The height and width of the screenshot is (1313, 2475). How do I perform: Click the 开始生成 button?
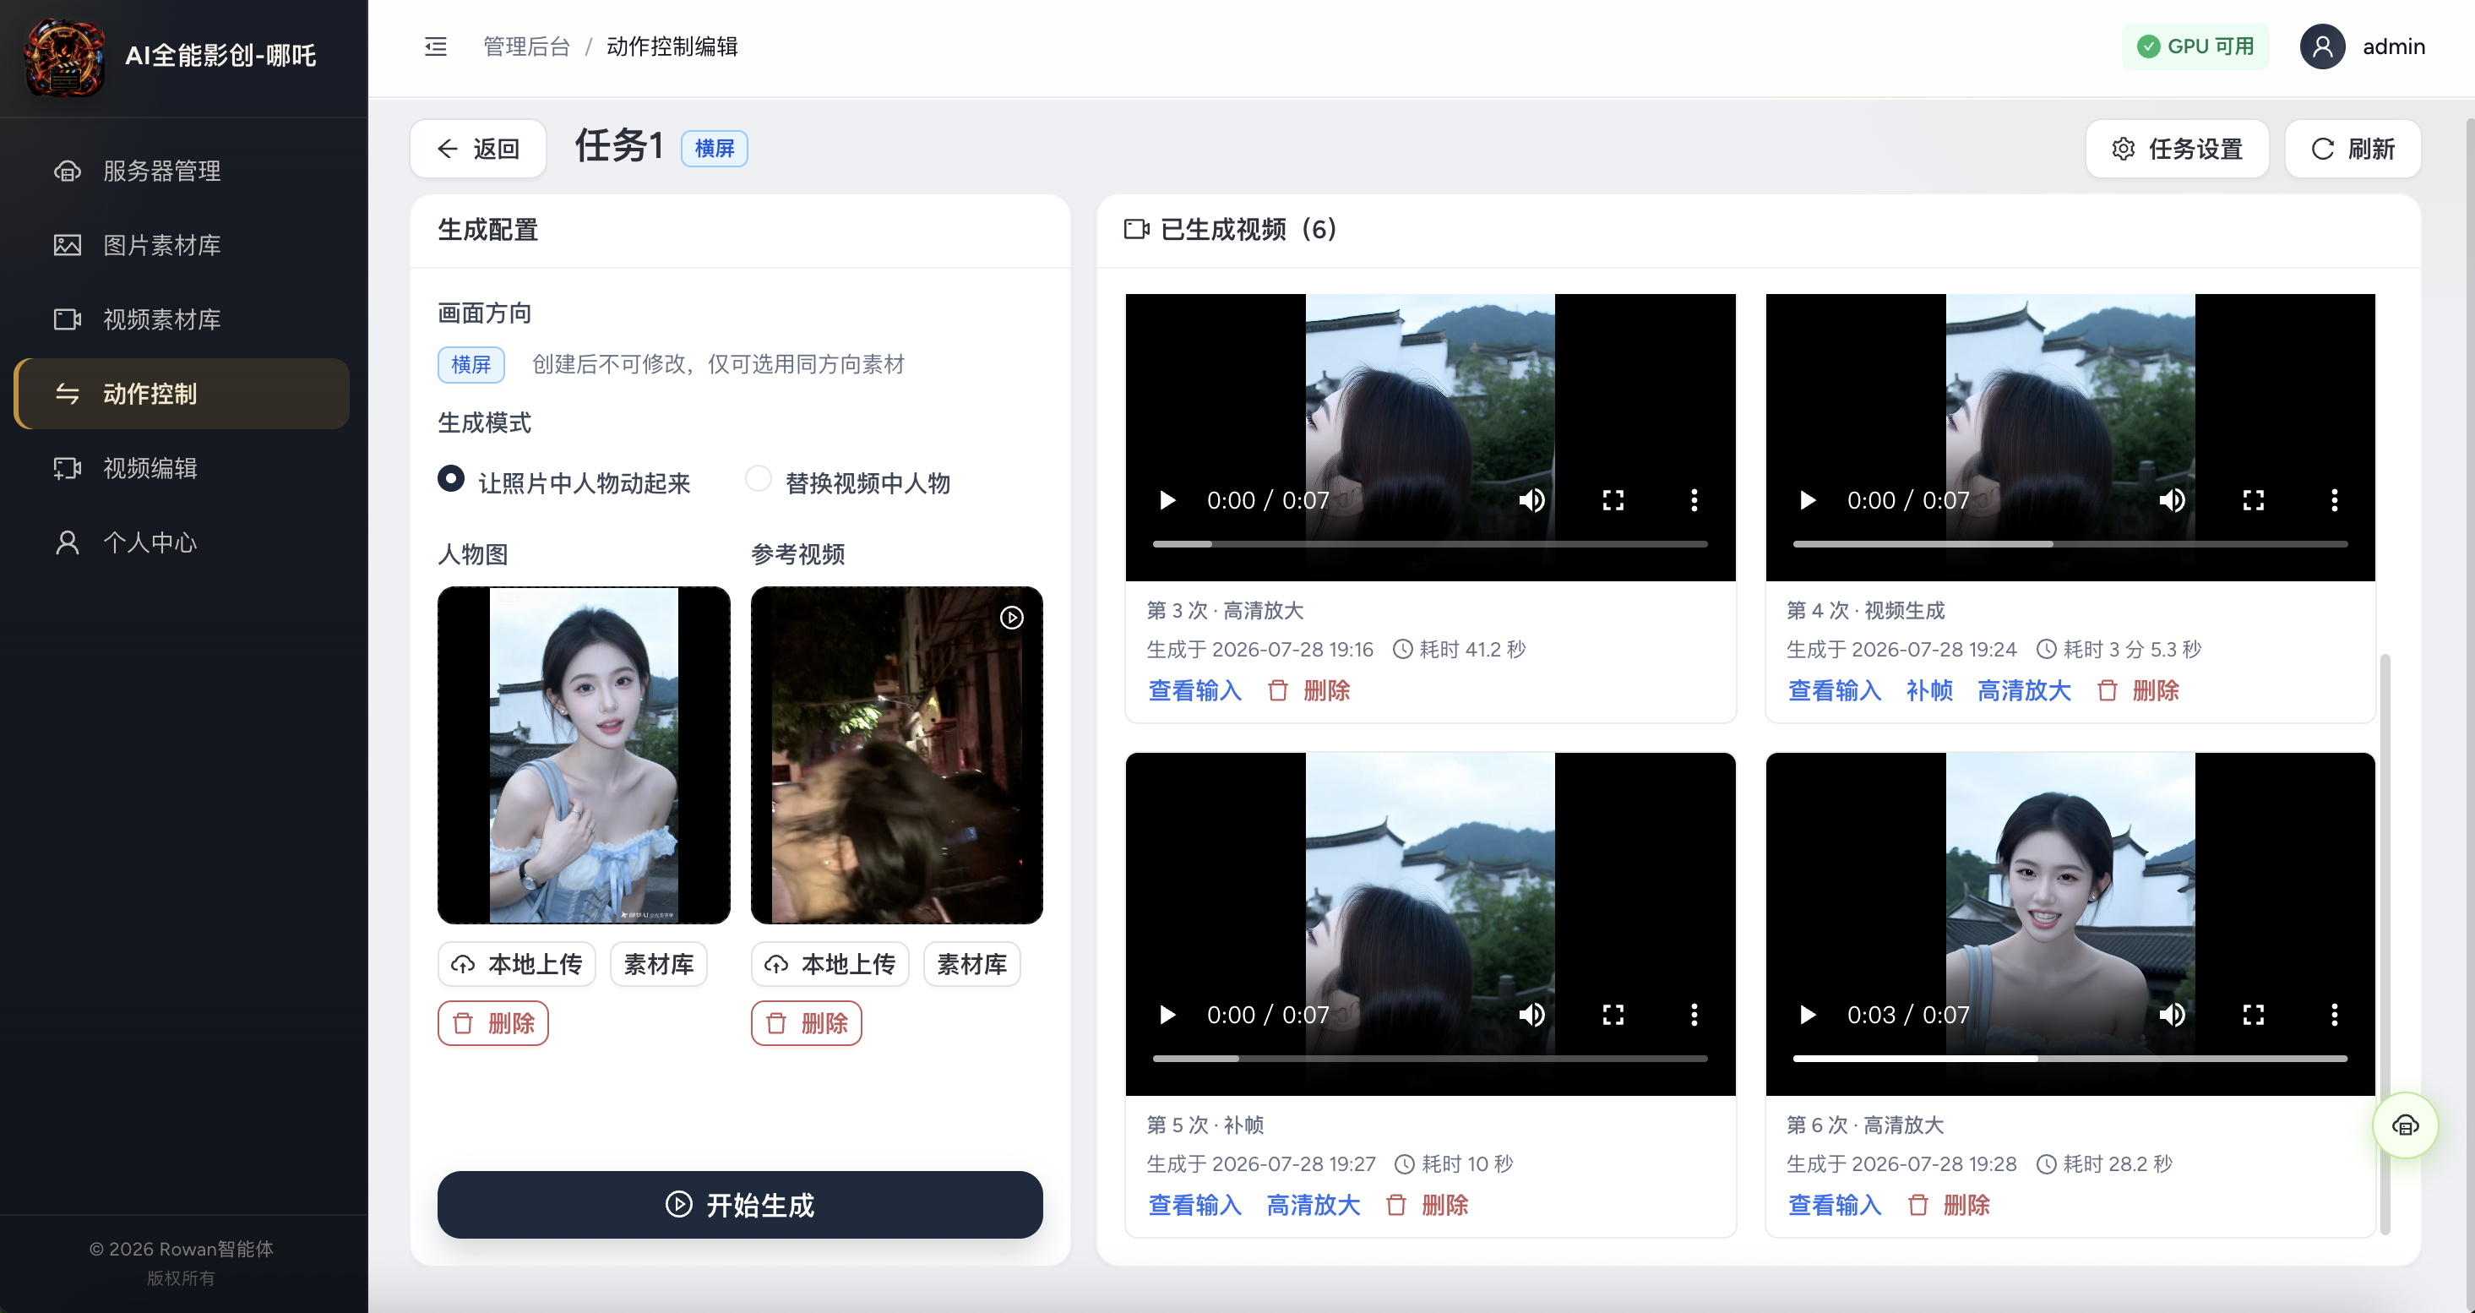pyautogui.click(x=740, y=1204)
